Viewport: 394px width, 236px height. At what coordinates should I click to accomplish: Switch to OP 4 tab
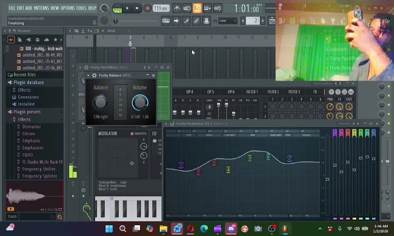point(190,92)
